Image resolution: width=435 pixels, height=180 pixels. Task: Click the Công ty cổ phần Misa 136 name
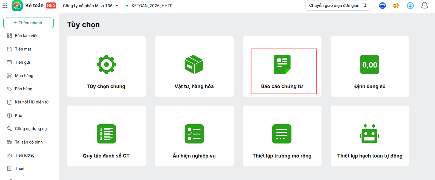click(88, 5)
